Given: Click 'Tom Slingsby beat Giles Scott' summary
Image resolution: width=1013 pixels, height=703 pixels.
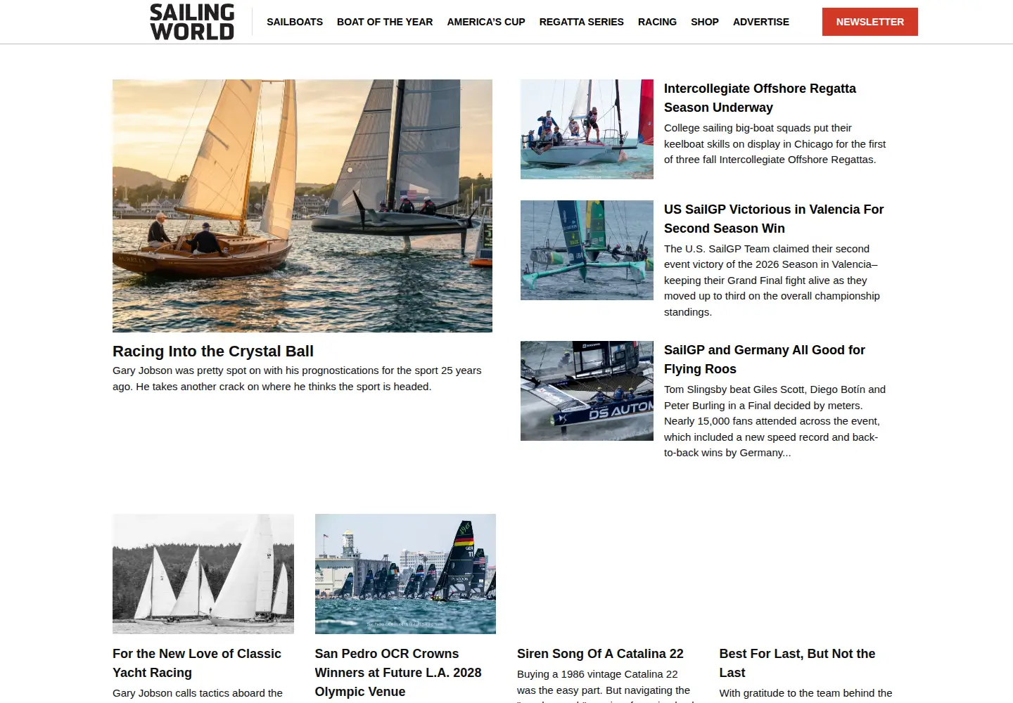Looking at the screenshot, I should (775, 421).
